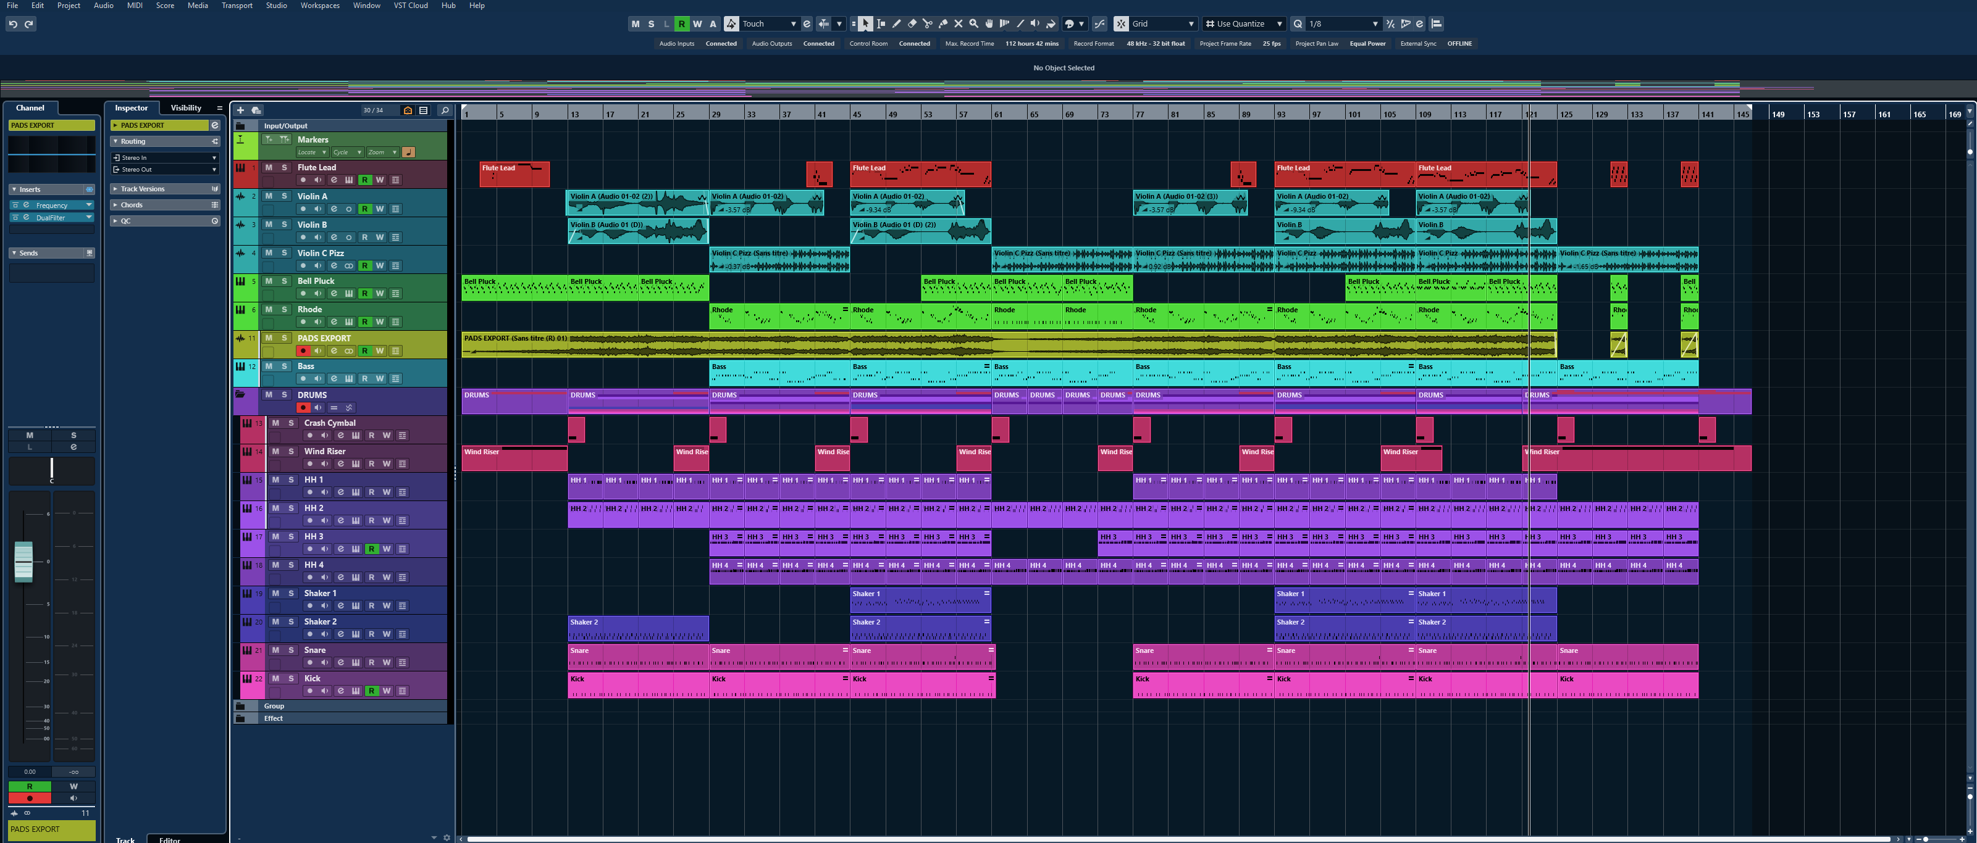Select the Comp hand tool
Image resolution: width=1977 pixels, height=843 pixels.
click(988, 24)
